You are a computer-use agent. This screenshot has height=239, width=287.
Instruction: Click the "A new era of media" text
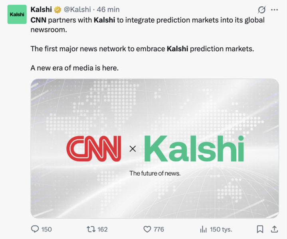pos(75,68)
